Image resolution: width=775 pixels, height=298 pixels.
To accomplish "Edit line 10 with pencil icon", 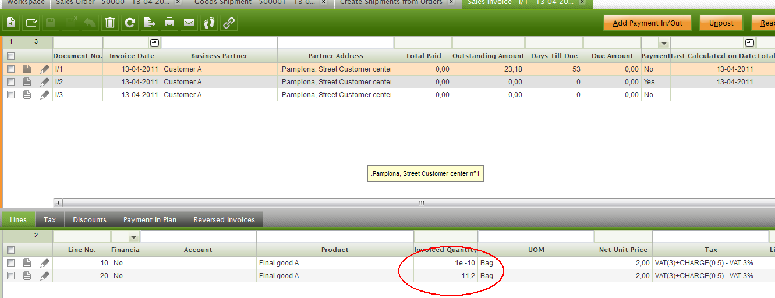I will coord(45,263).
